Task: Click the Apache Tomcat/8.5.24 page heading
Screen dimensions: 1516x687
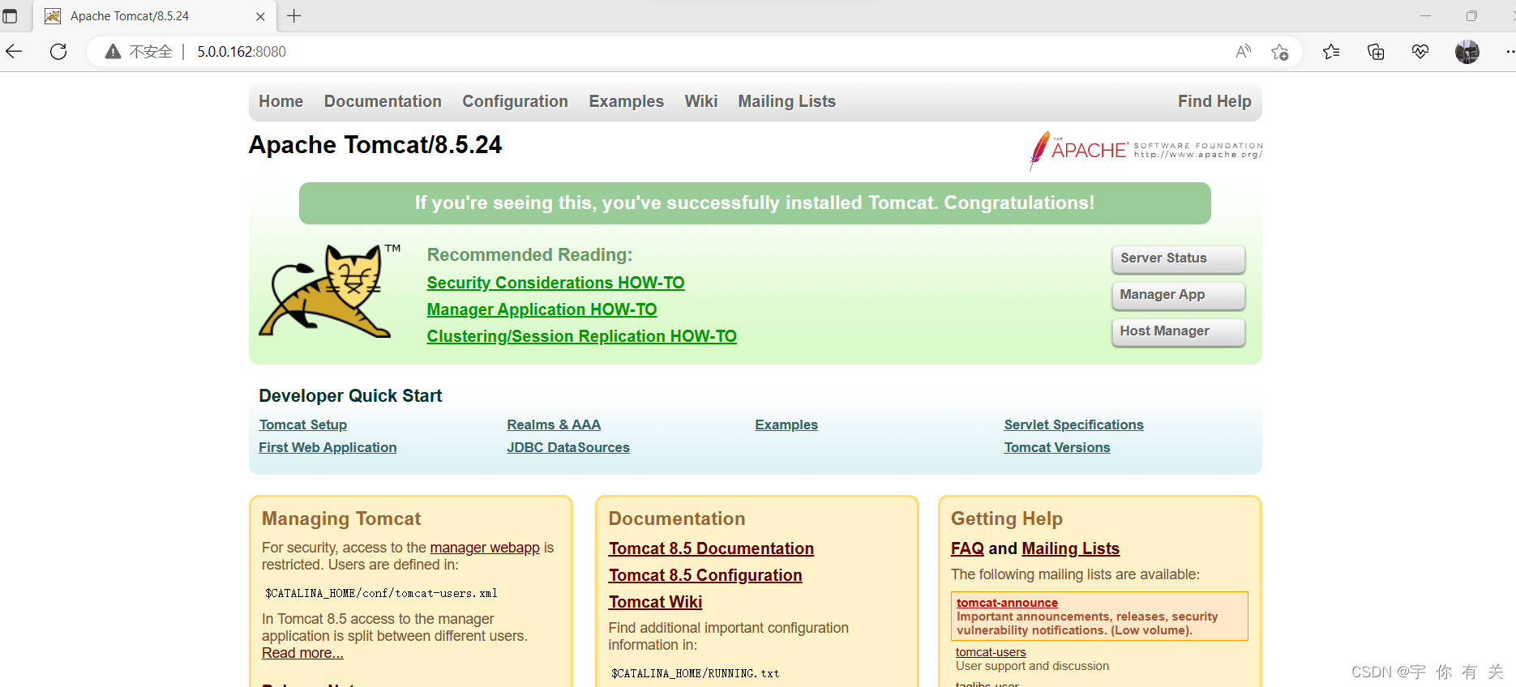Action: tap(375, 145)
